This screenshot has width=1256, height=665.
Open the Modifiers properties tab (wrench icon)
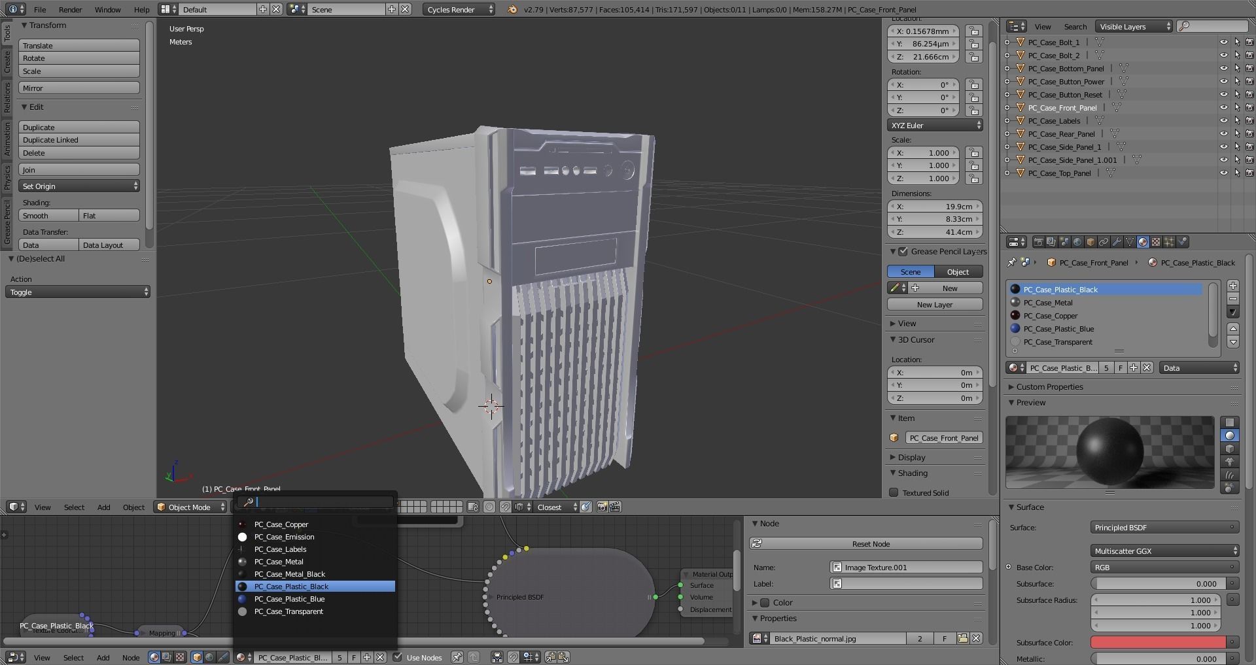[1117, 242]
